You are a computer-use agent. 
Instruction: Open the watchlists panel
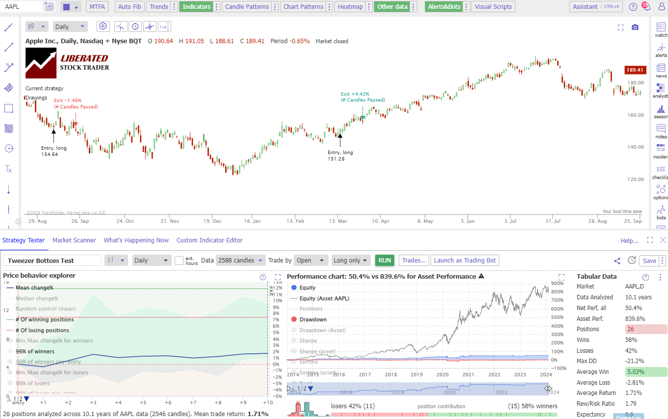pyautogui.click(x=661, y=30)
